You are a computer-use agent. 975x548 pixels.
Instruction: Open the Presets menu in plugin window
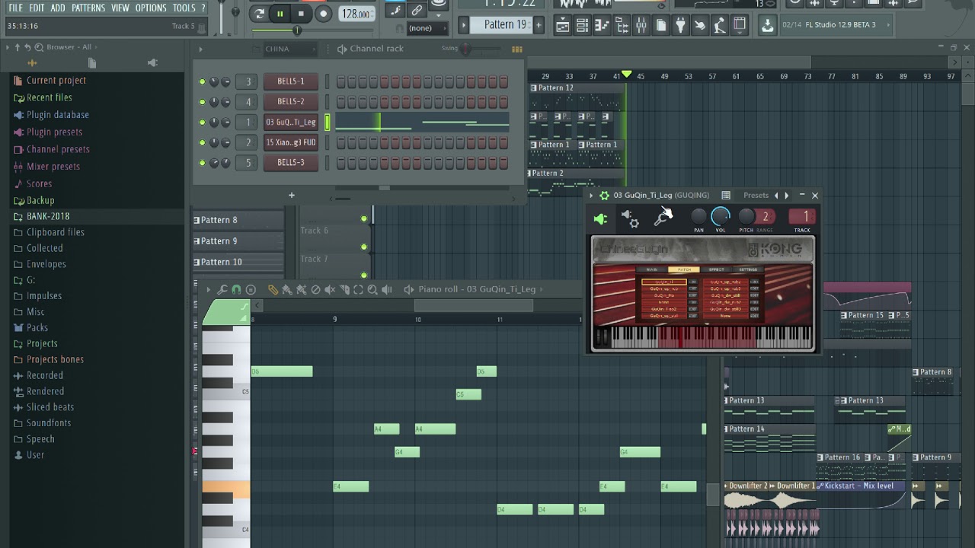tap(756, 196)
